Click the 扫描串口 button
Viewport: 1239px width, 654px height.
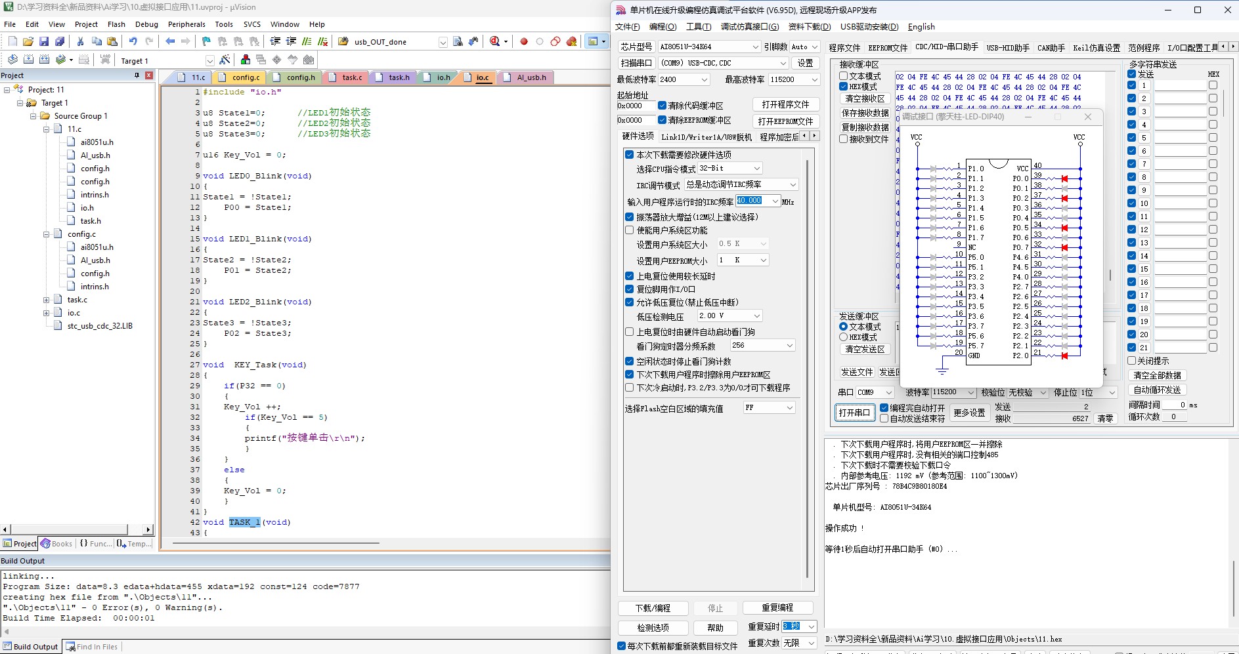click(636, 63)
